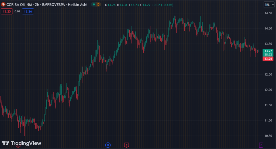Click the 11.00 price axis label
Screen dimensions: 276x149
click(x=268, y=120)
